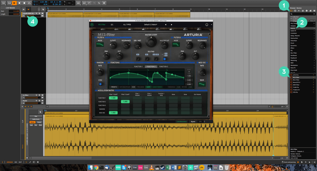Open the Mod Osc WAVE selector

(x=202, y=84)
